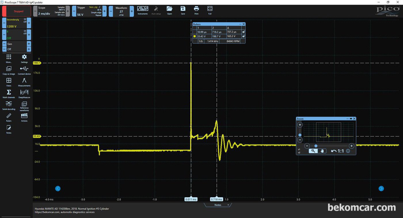This screenshot has height=218, width=403.
Task: Open Reference waveforms
Action: coord(24,106)
